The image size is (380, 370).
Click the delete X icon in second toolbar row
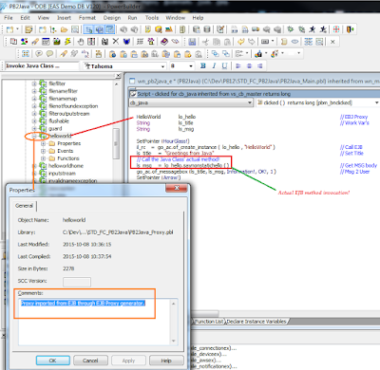pos(116,42)
